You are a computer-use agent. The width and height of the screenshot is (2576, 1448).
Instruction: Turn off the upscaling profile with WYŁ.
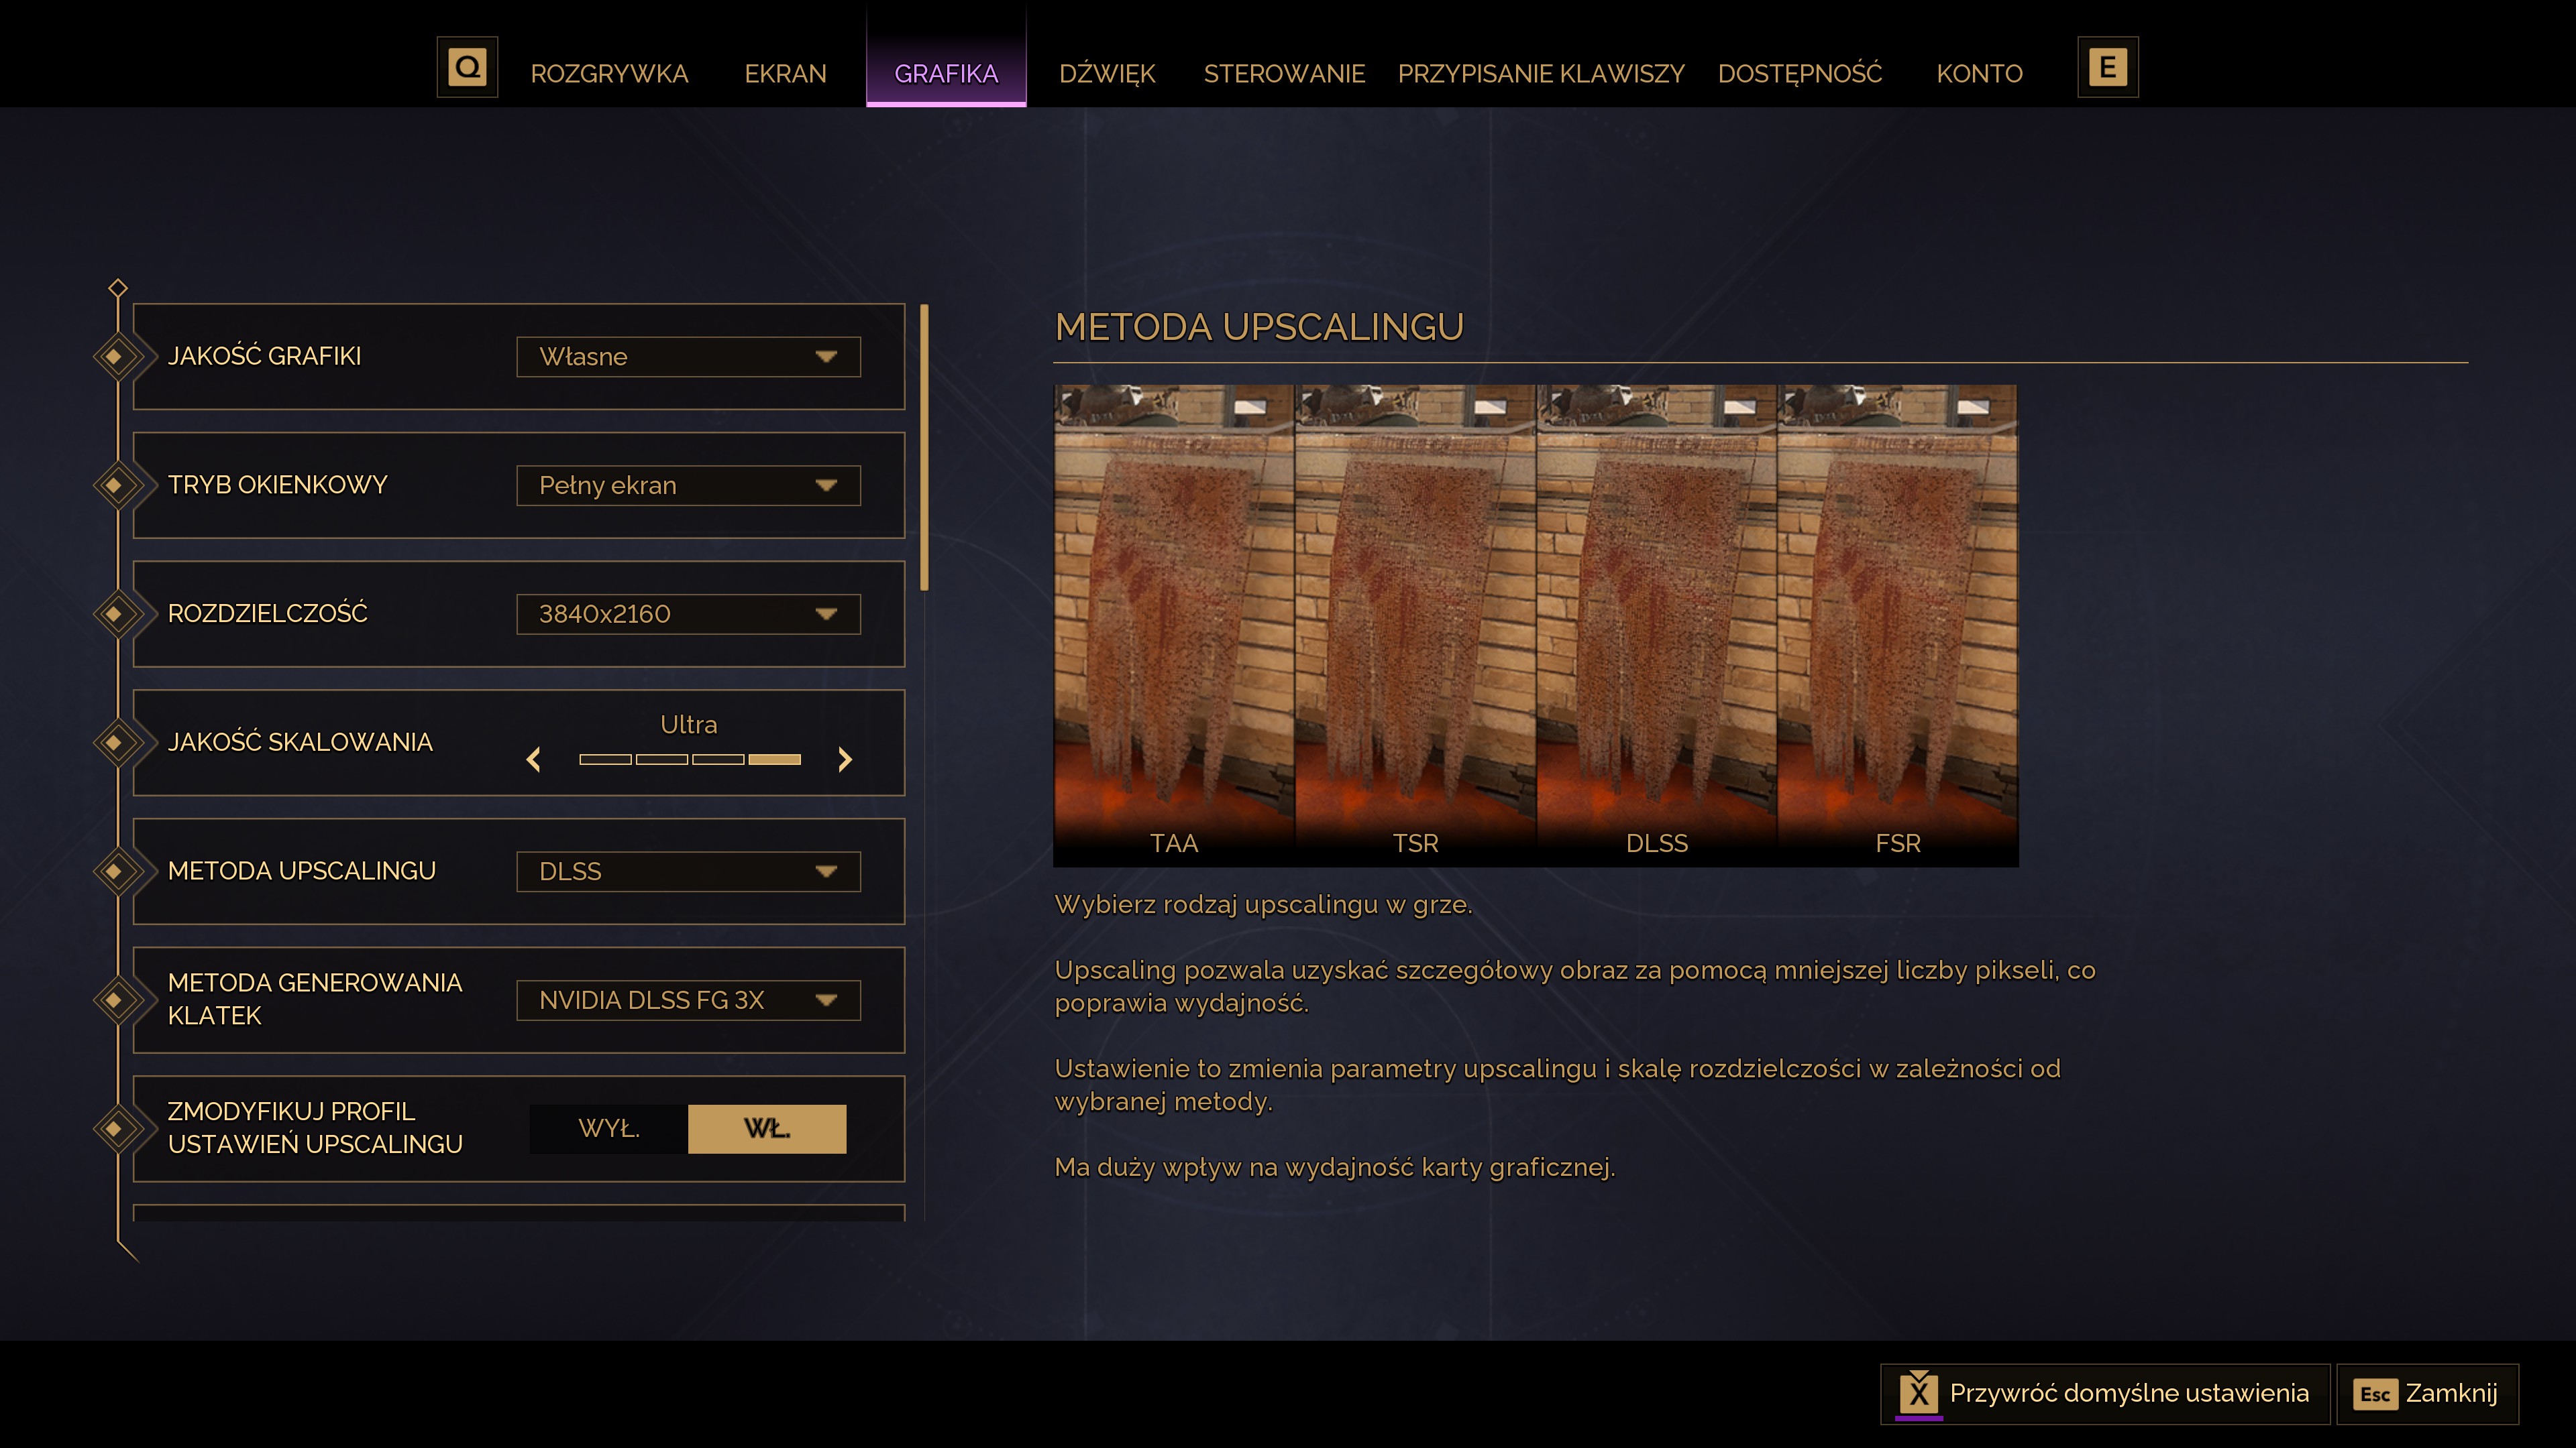click(609, 1128)
